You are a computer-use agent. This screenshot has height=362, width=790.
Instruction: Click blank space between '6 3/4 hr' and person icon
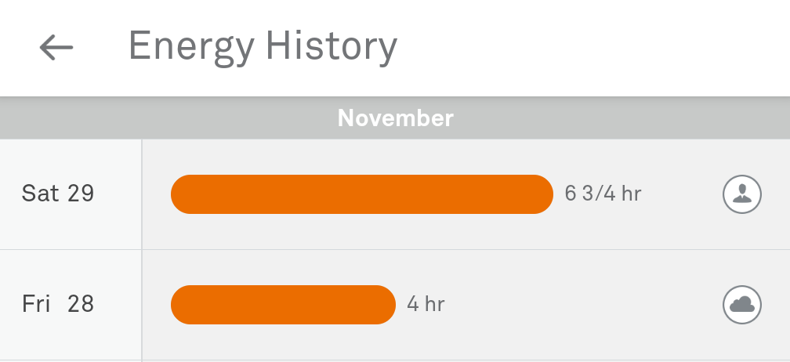click(680, 194)
